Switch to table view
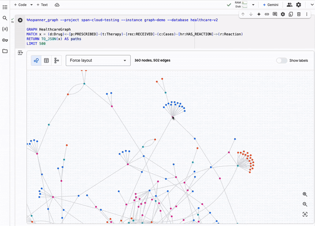The height and width of the screenshot is (226, 315). 46,61
